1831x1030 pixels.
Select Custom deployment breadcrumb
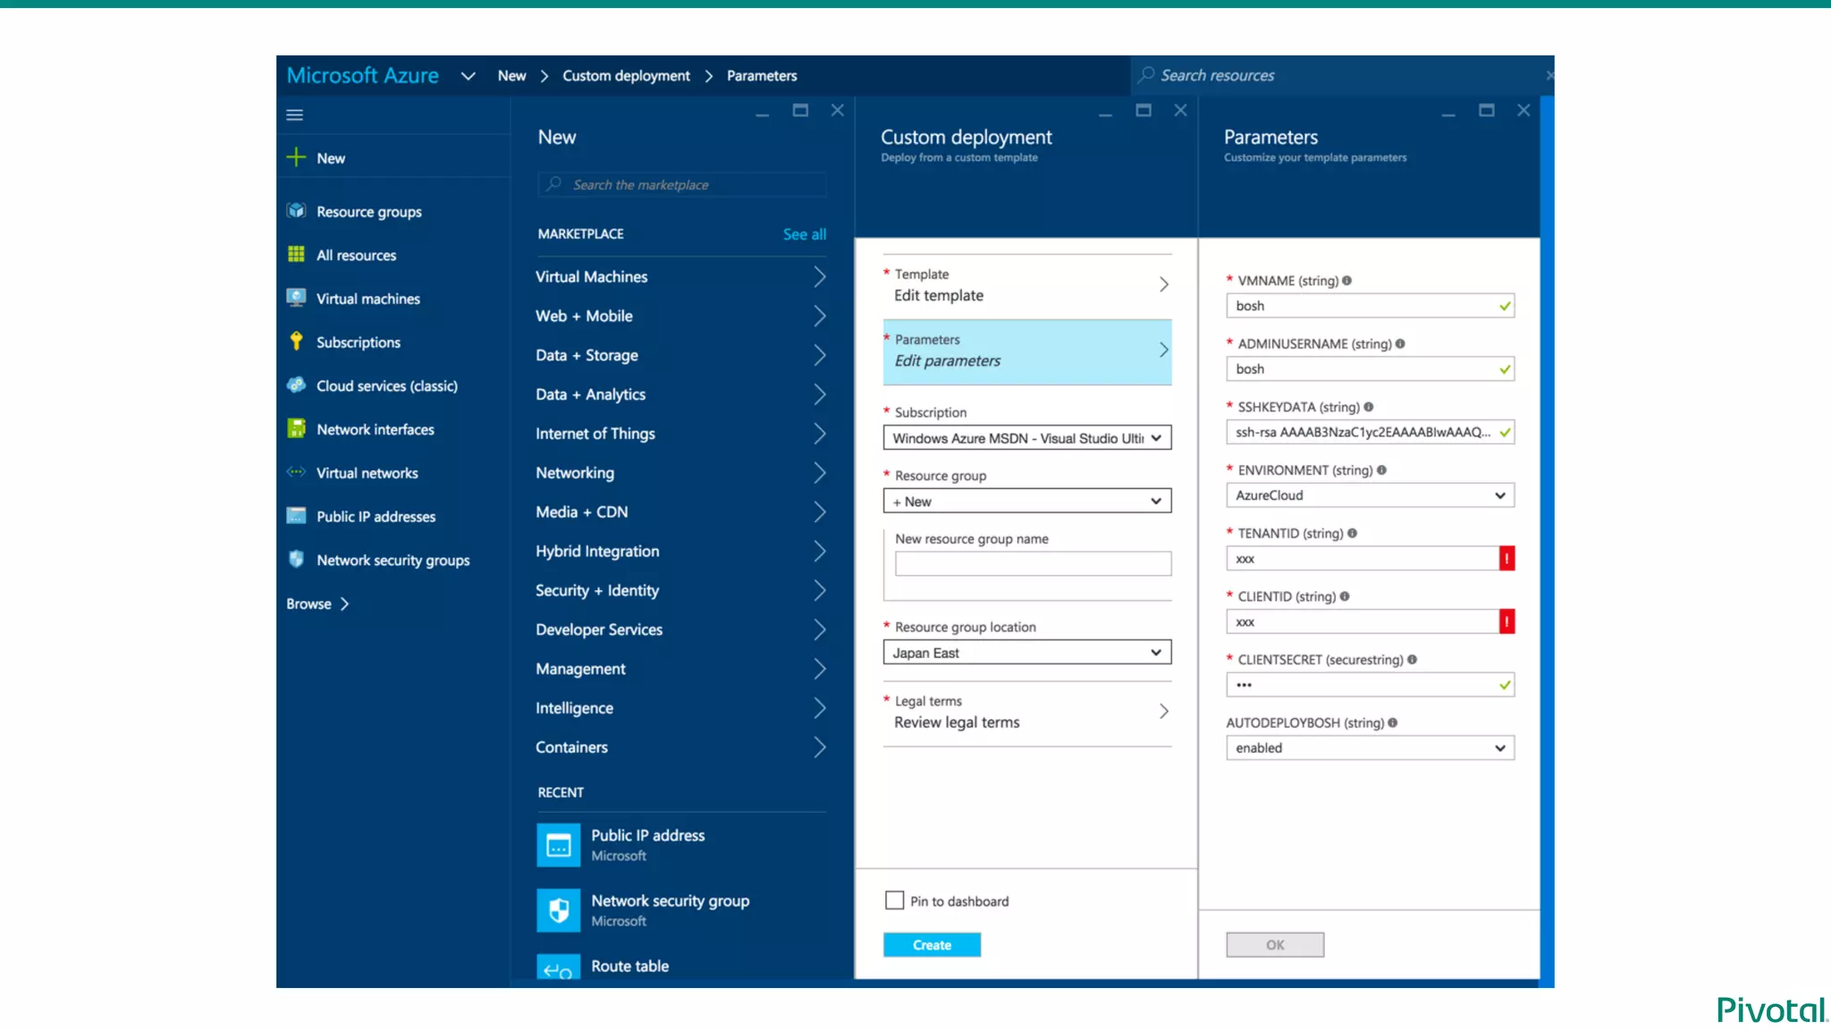626,76
